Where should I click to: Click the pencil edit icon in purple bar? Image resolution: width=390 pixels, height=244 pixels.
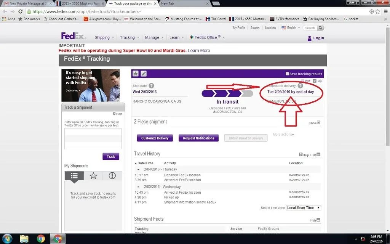pyautogui.click(x=144, y=74)
